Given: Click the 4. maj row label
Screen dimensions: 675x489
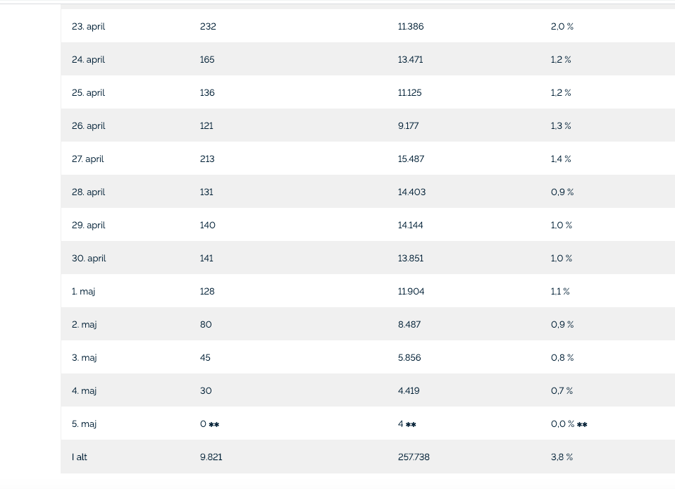Looking at the screenshot, I should pyautogui.click(x=84, y=391).
